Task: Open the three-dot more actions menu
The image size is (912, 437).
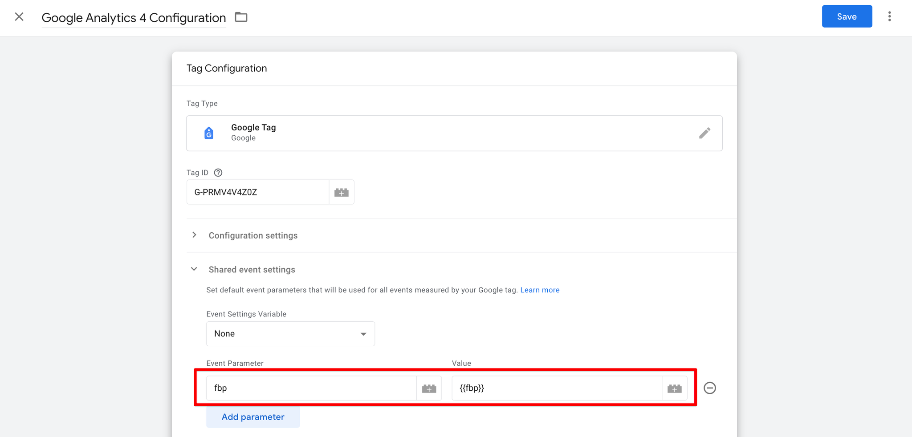Action: 889,16
